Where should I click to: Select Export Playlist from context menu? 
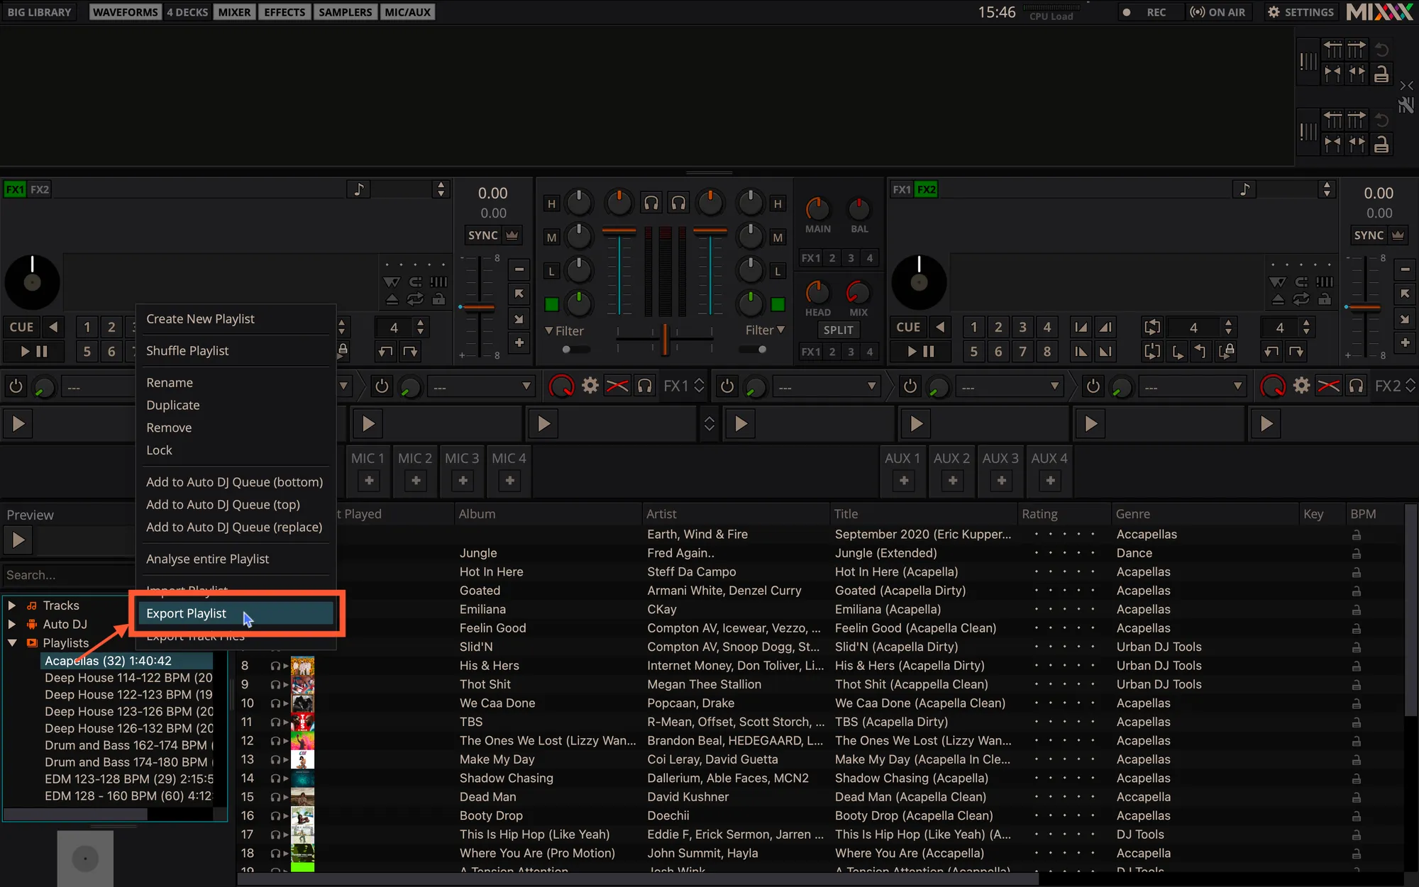186,613
